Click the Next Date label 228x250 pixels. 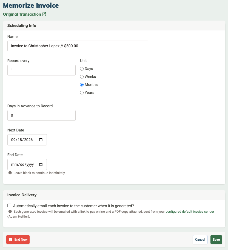coord(16,130)
